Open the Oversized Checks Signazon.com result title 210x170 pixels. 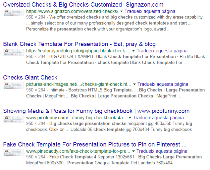tap(83, 5)
